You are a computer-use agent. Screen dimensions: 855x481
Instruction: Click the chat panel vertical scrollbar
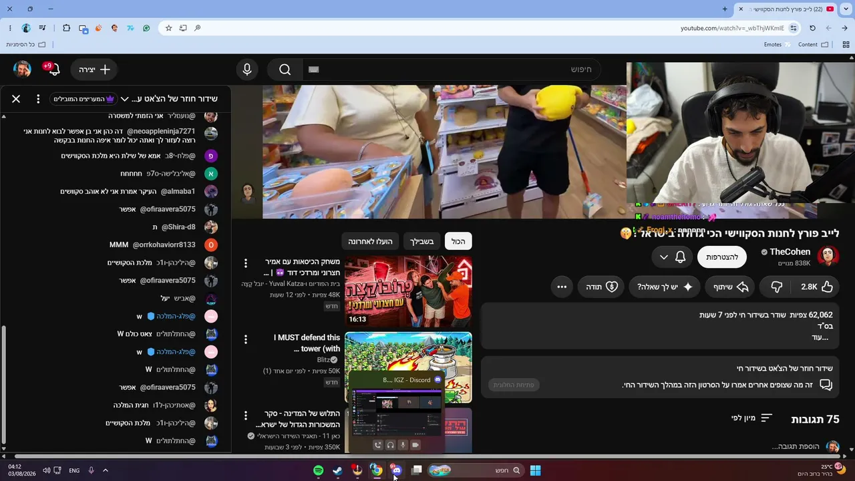(3, 384)
